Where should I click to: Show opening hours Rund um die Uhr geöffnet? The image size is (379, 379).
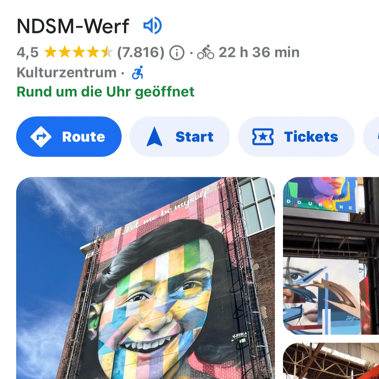click(105, 92)
